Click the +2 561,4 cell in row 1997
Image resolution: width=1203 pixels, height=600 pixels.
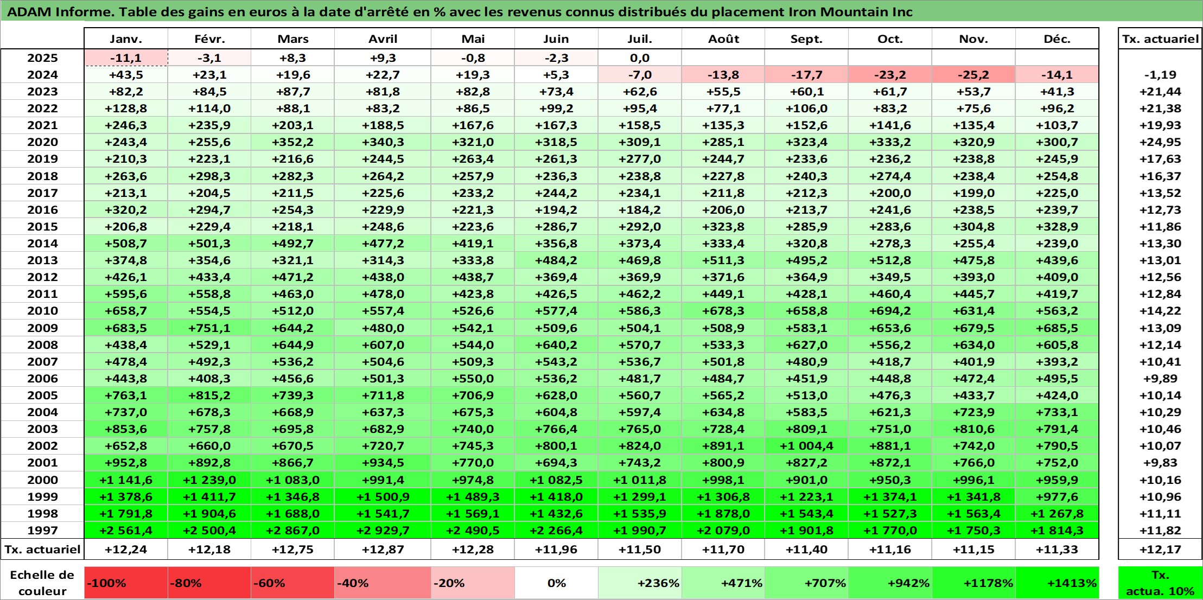(126, 530)
